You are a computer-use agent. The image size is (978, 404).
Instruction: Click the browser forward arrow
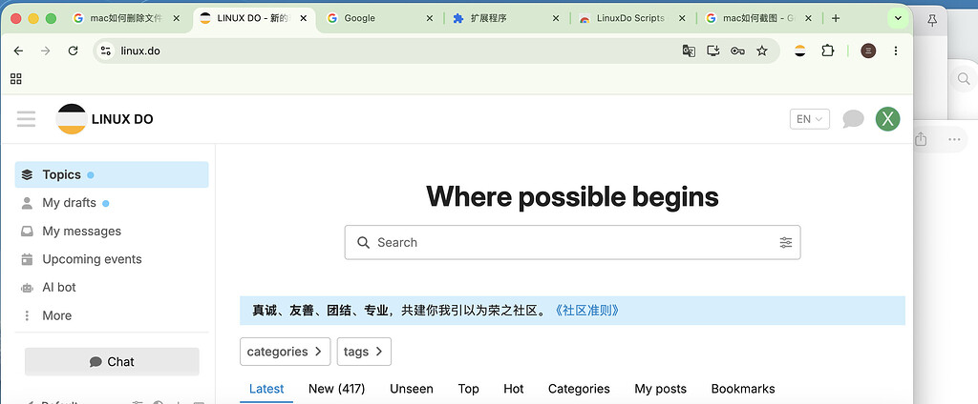click(x=46, y=51)
